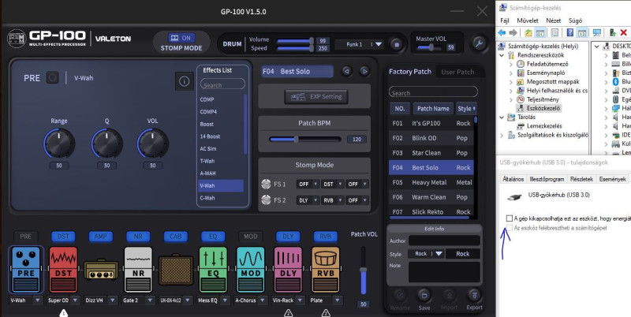
Task: Click the FS 2 footswitch icon
Action: point(266,200)
